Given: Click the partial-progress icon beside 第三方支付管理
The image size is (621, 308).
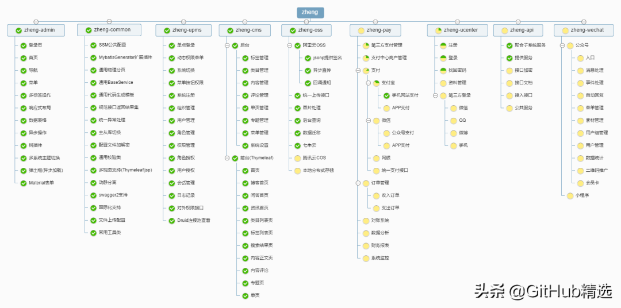Looking at the screenshot, I should 366,45.
